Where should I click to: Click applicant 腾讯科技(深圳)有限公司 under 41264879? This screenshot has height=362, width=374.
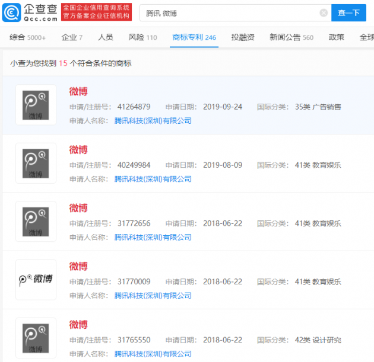pos(153,121)
